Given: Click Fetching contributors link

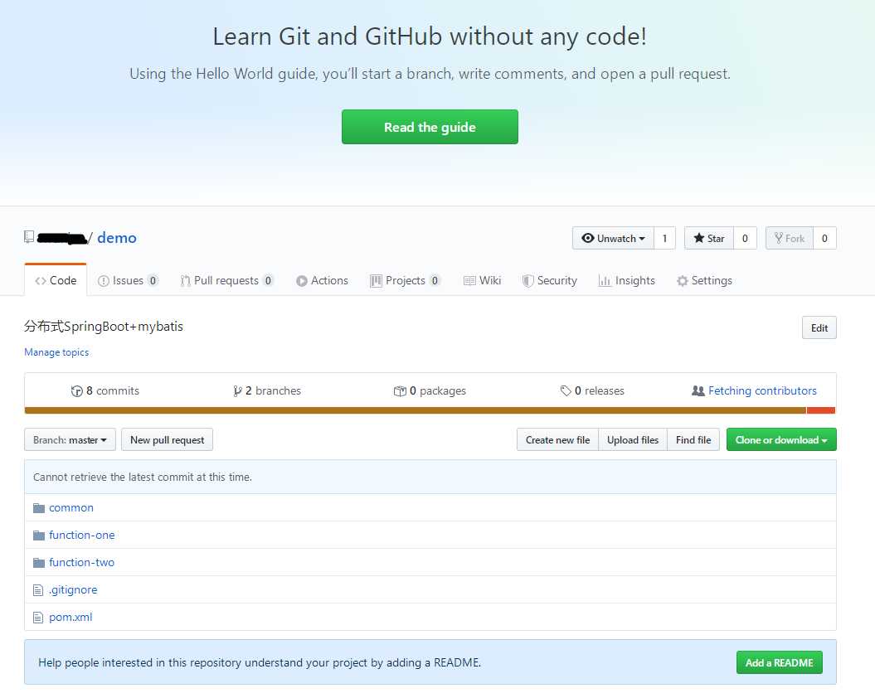Looking at the screenshot, I should click(x=762, y=391).
